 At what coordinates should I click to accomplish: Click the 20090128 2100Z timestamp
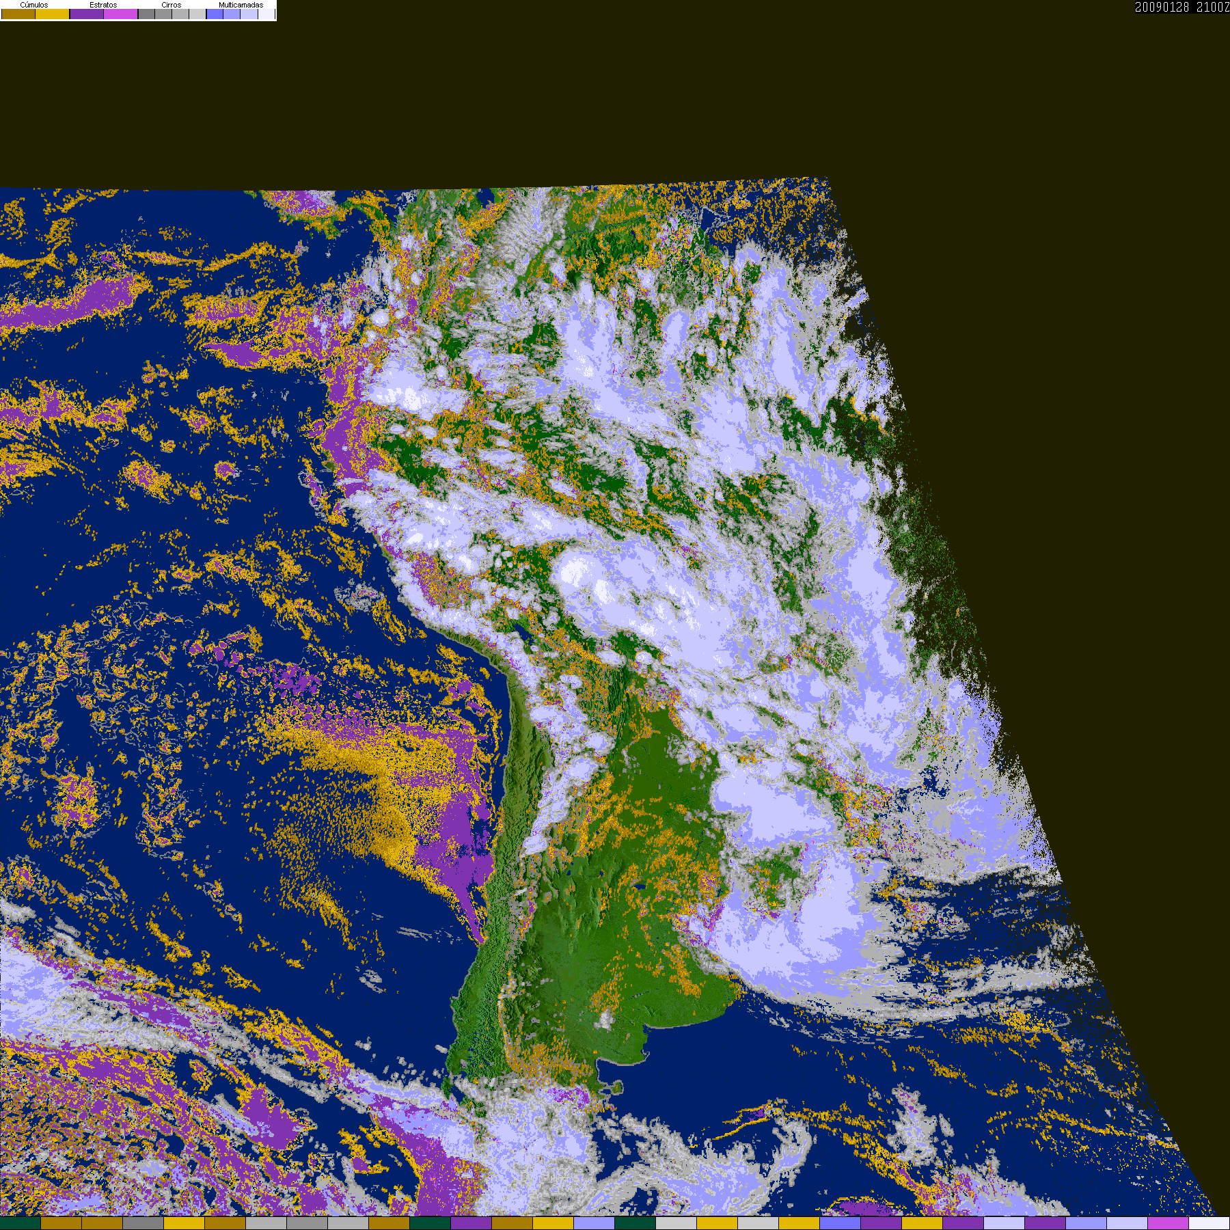point(1181,7)
